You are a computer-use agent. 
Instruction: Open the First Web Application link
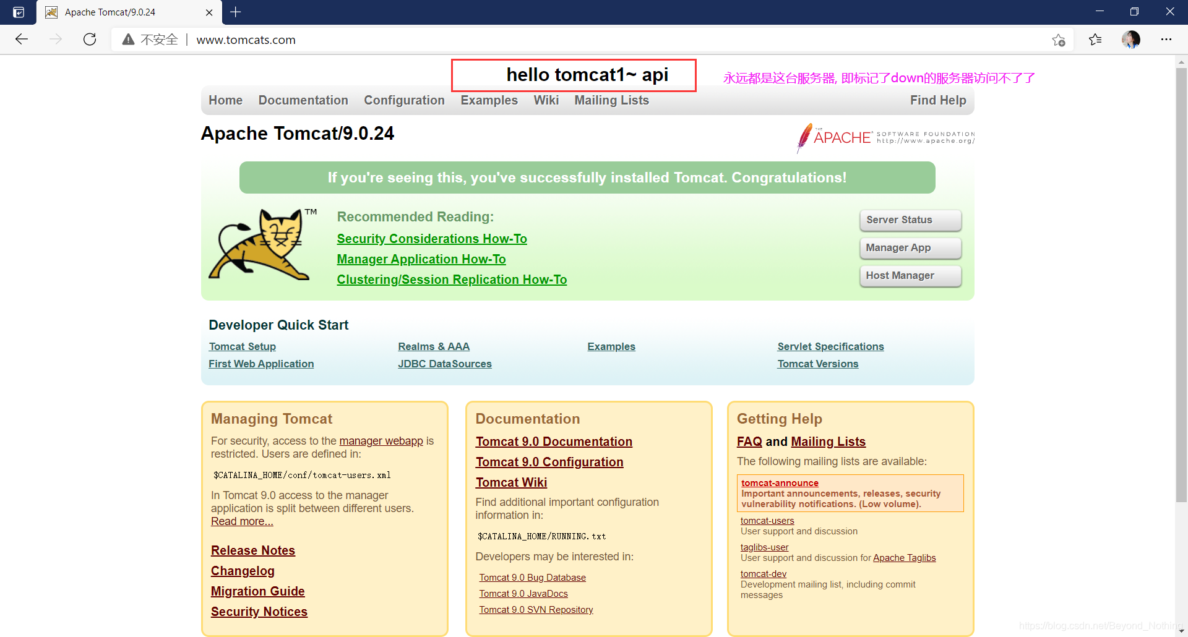coord(261,364)
